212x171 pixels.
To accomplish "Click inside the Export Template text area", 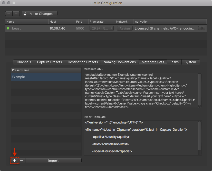I will [141, 138].
